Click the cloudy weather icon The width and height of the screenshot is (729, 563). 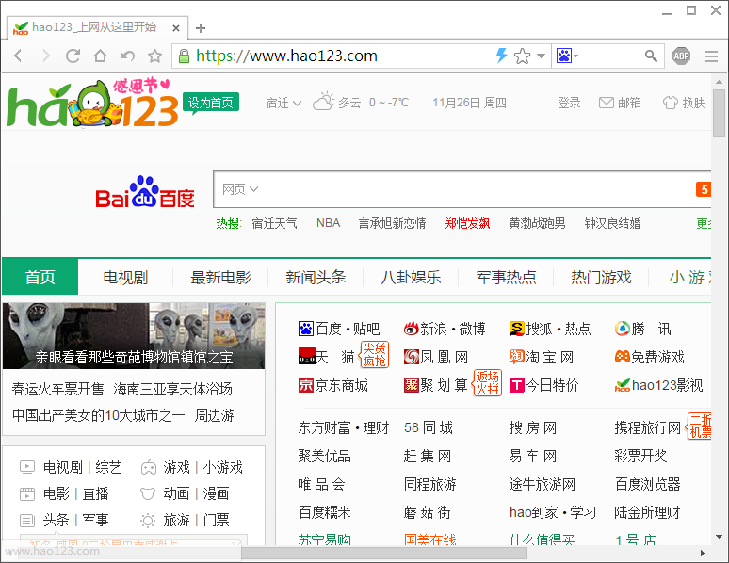click(323, 101)
